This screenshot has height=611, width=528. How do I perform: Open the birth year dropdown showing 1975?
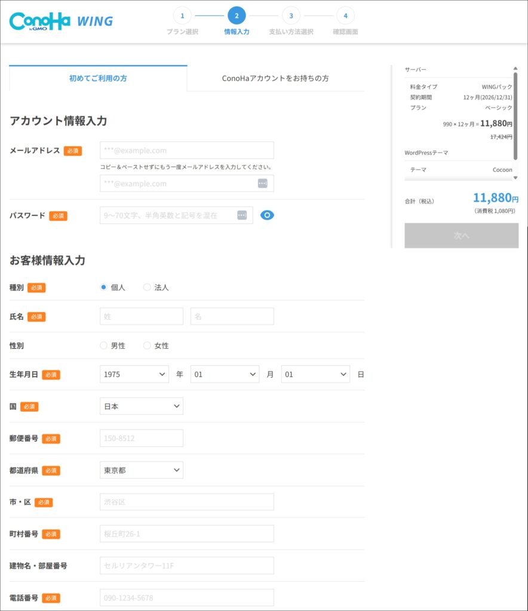click(x=134, y=374)
